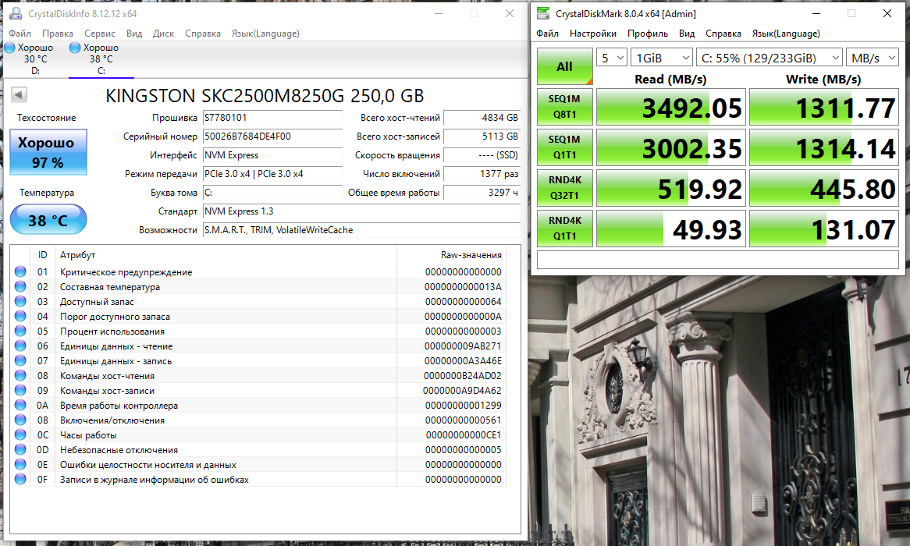Click status orb for attribute 0C row

[20, 434]
